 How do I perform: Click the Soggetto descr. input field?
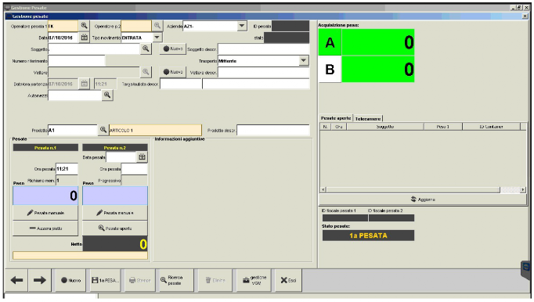(264, 49)
